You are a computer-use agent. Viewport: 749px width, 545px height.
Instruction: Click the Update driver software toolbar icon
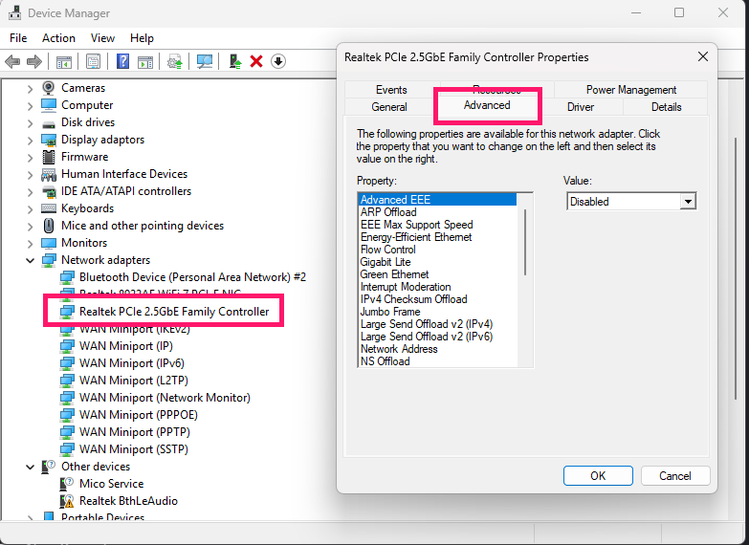pyautogui.click(x=175, y=61)
